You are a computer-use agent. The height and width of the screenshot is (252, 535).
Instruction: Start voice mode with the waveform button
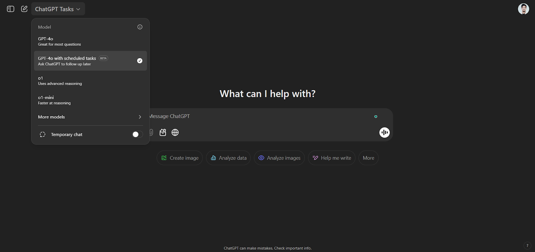(385, 133)
